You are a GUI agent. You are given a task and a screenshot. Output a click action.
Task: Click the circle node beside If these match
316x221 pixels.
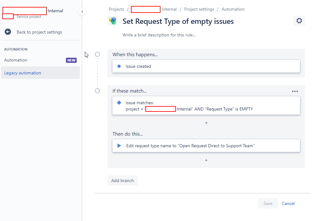tap(97, 91)
